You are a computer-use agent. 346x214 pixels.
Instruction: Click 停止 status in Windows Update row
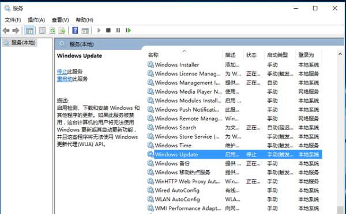(251, 155)
